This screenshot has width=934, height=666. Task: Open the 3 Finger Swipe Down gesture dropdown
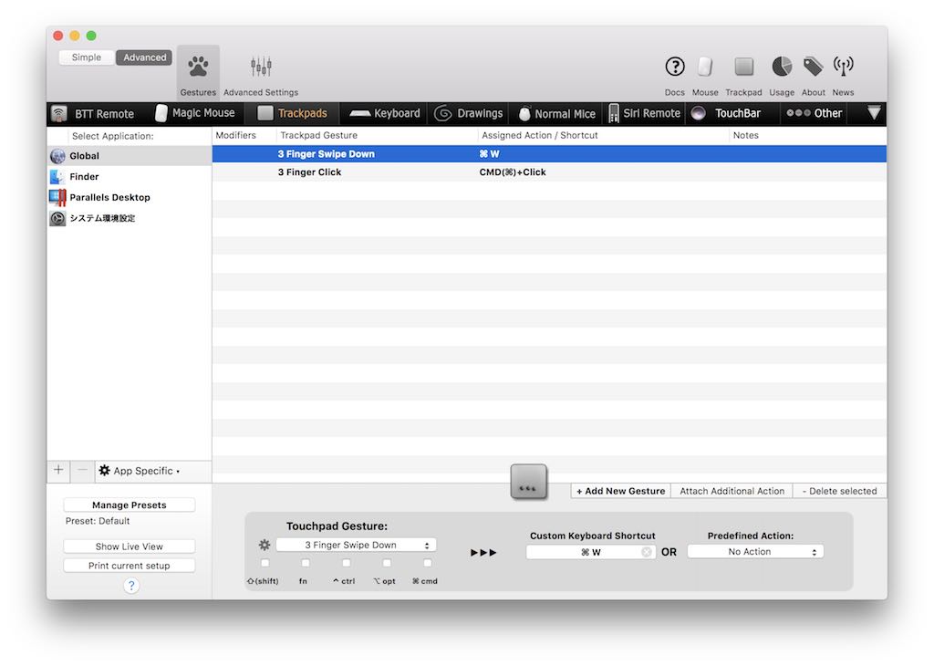pos(357,545)
